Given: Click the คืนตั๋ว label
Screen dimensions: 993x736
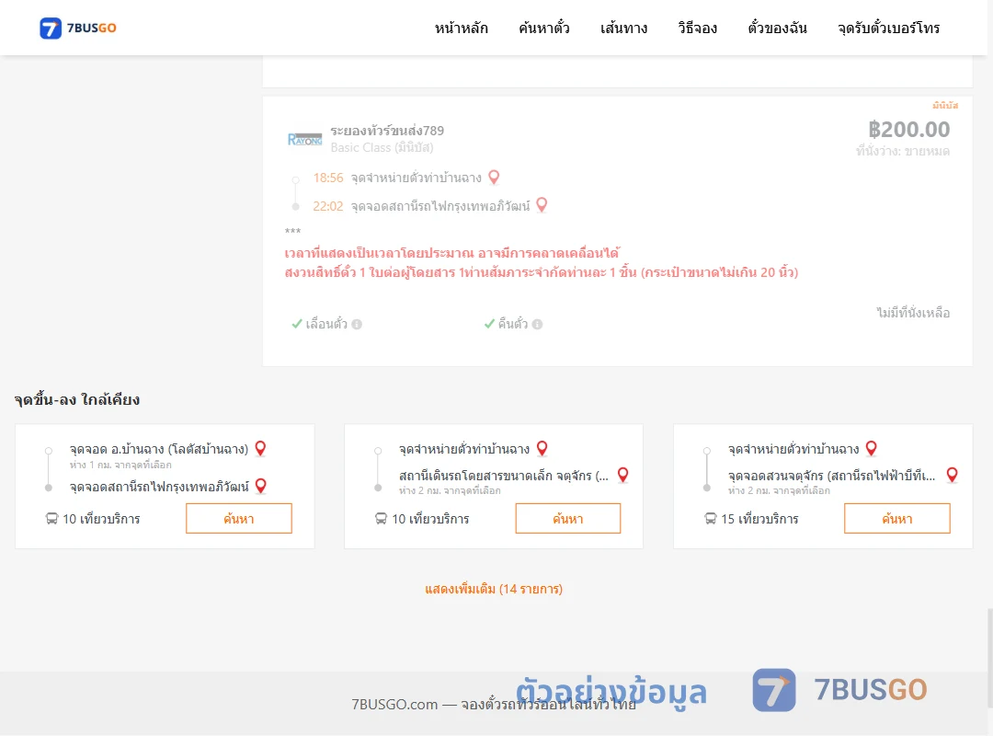Looking at the screenshot, I should (512, 324).
